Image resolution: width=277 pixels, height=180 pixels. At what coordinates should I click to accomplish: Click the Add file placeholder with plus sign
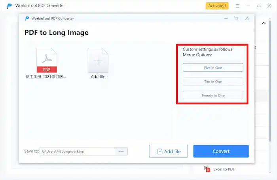(x=98, y=60)
